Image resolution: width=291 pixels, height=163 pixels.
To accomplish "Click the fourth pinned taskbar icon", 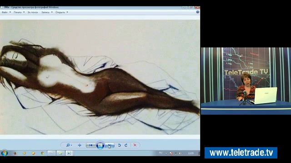I will 42,153.
